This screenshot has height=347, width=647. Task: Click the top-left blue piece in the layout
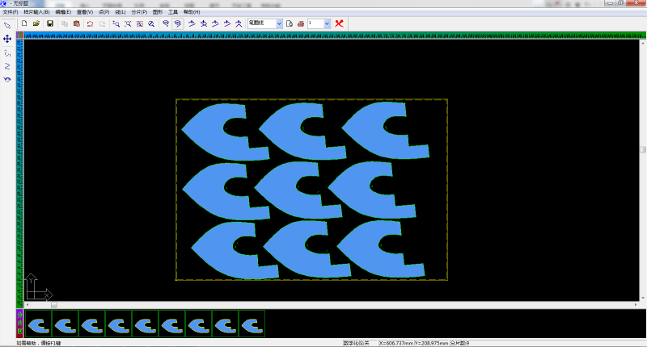(x=210, y=132)
